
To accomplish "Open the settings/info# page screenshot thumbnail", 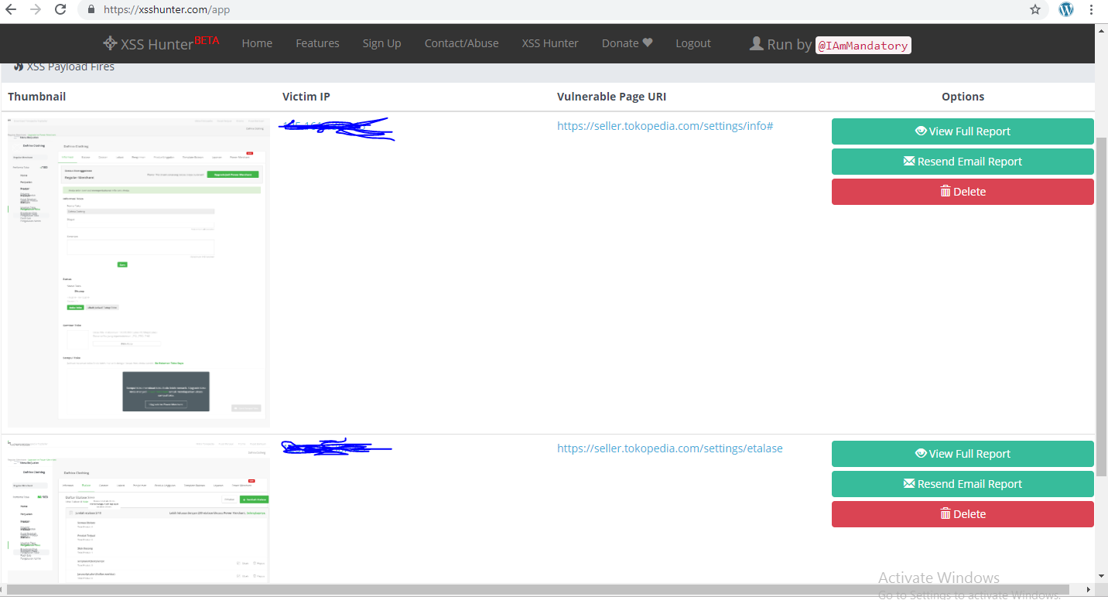I will click(x=138, y=271).
